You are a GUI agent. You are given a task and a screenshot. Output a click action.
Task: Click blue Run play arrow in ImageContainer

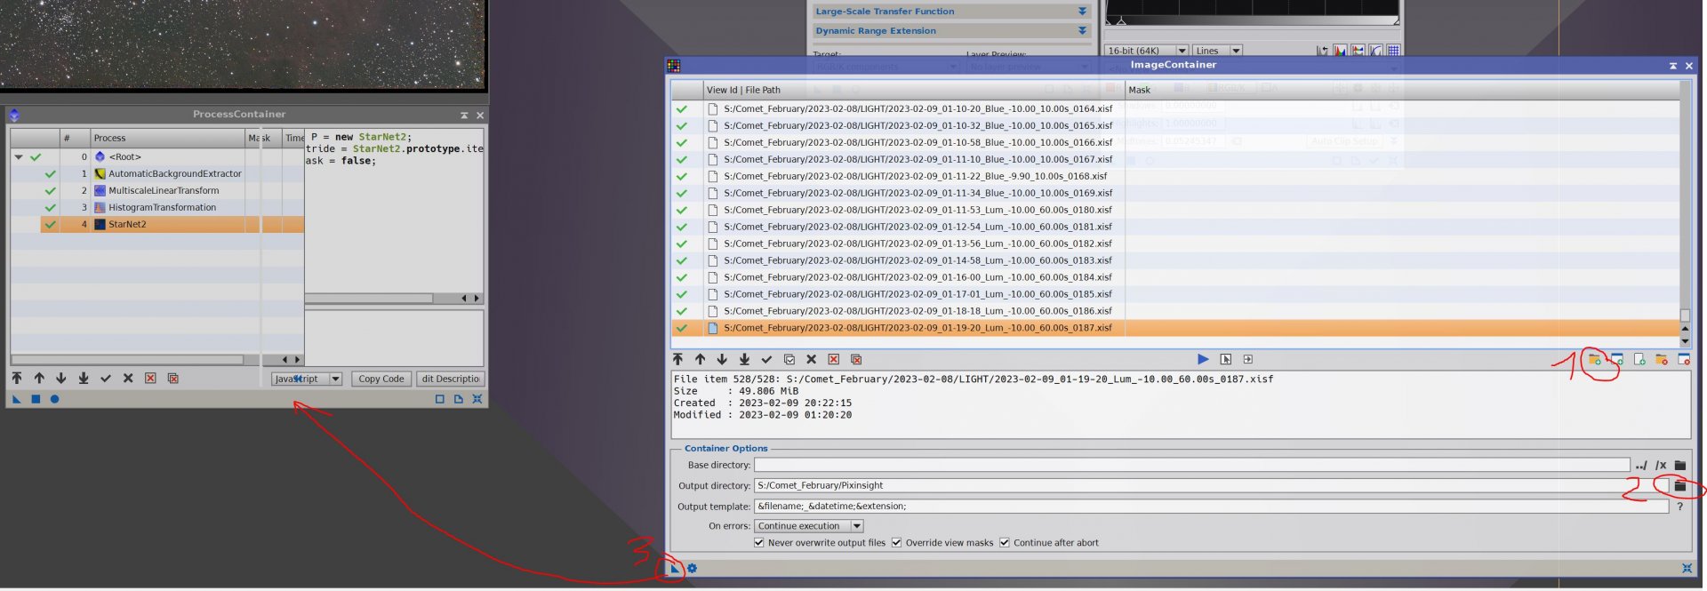pyautogui.click(x=1203, y=359)
